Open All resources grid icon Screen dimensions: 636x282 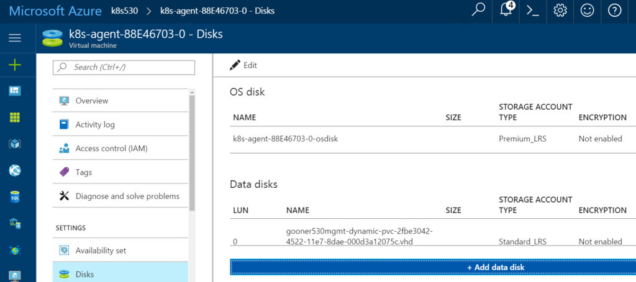tap(15, 117)
